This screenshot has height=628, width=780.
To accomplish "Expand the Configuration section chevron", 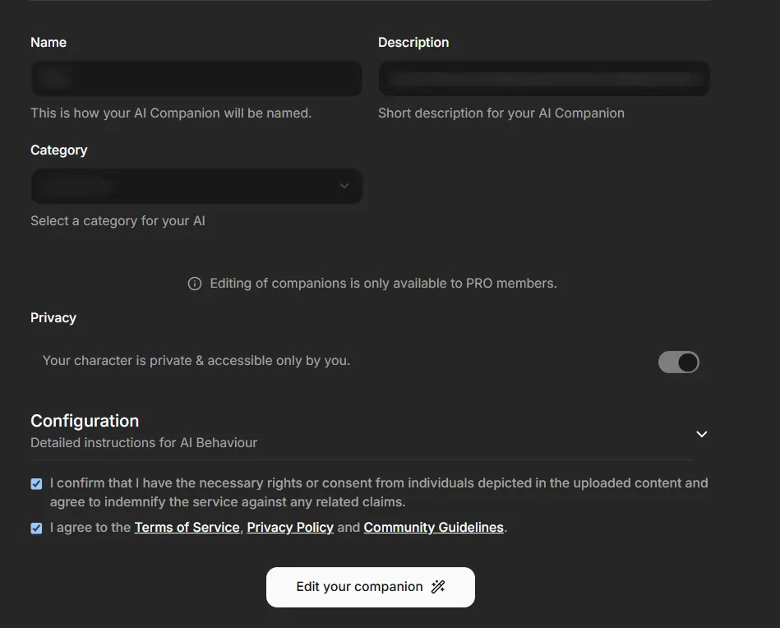I will click(701, 434).
